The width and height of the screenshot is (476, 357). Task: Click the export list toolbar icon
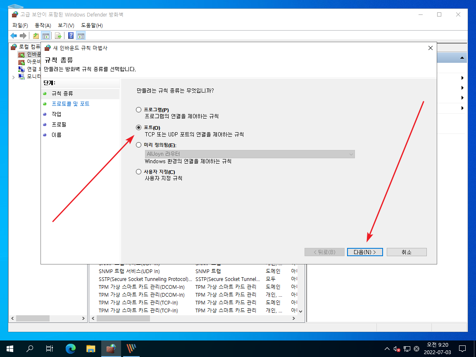[x=58, y=36]
